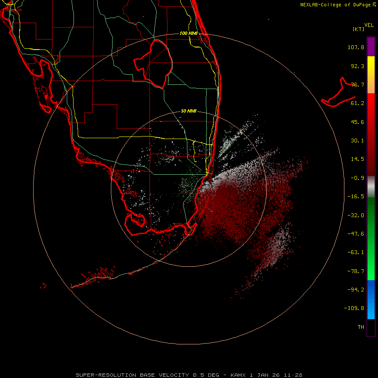
Task: Select the 61.2 velocity scale value
Action: pyautogui.click(x=357, y=103)
